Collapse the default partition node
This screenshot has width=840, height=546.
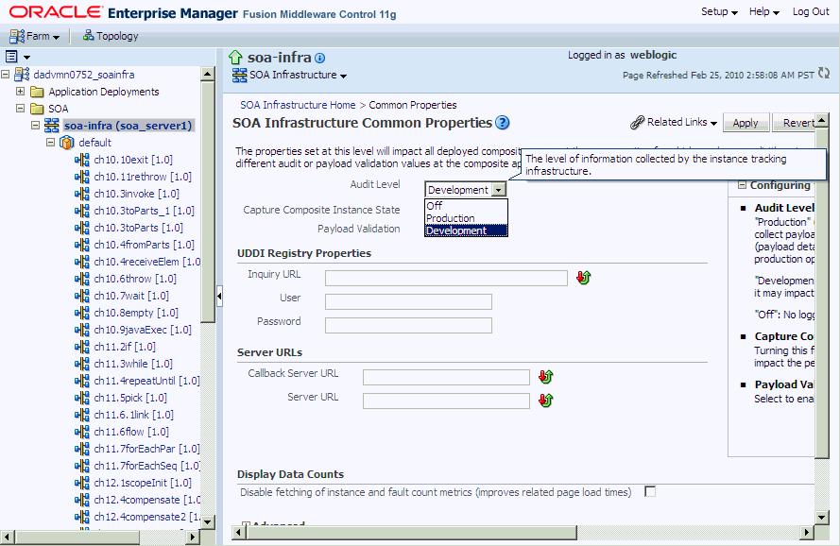pos(50,143)
